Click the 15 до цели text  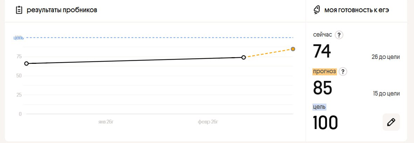click(x=386, y=93)
